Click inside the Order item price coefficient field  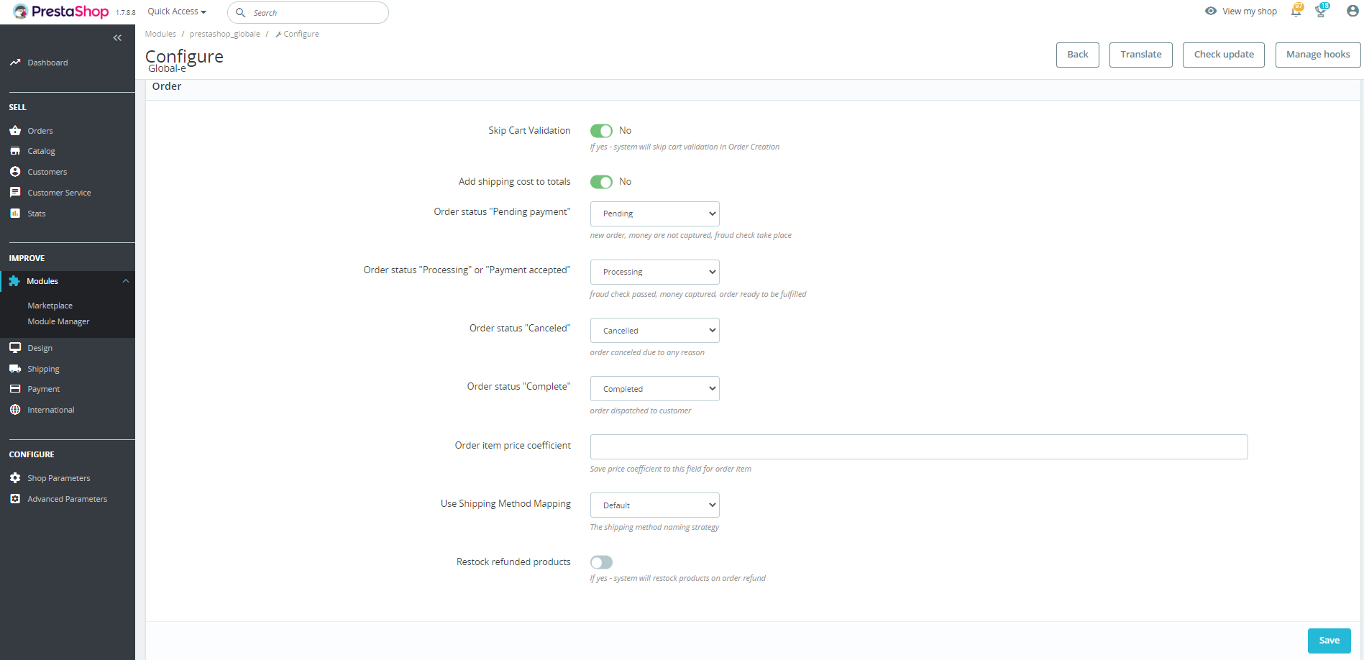[918, 446]
